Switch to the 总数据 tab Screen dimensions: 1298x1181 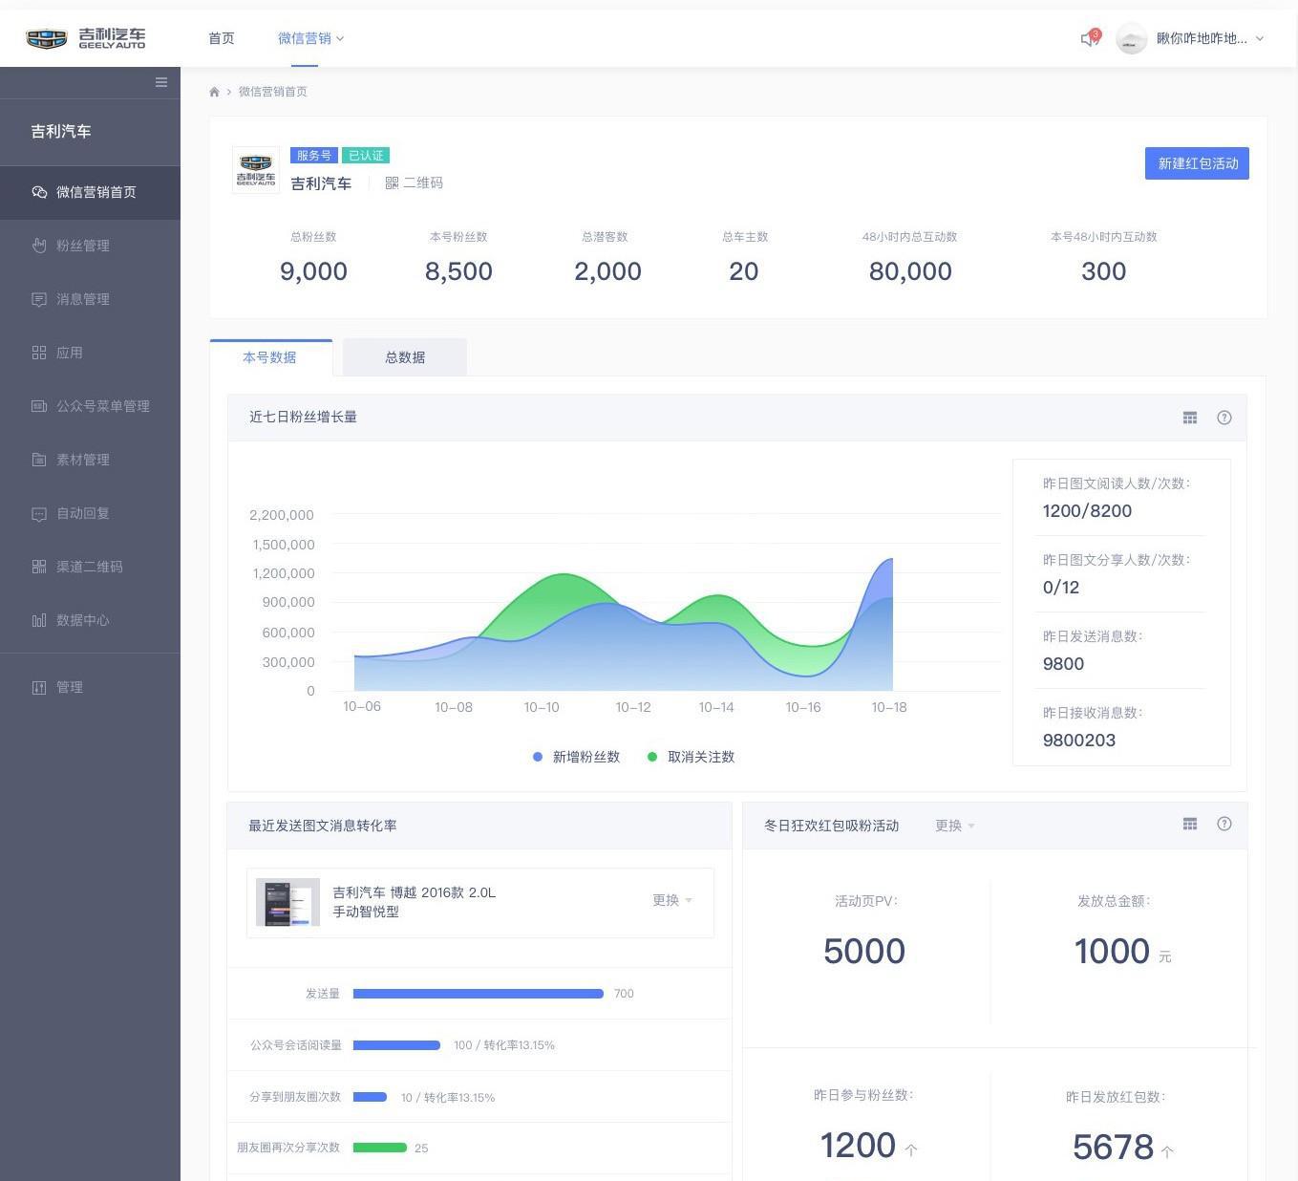405,357
